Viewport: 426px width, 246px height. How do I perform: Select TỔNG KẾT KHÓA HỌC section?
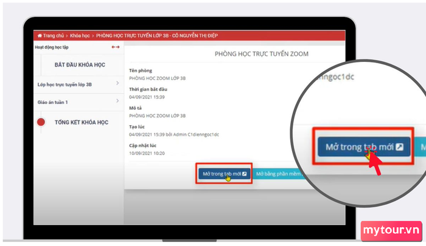click(x=81, y=122)
